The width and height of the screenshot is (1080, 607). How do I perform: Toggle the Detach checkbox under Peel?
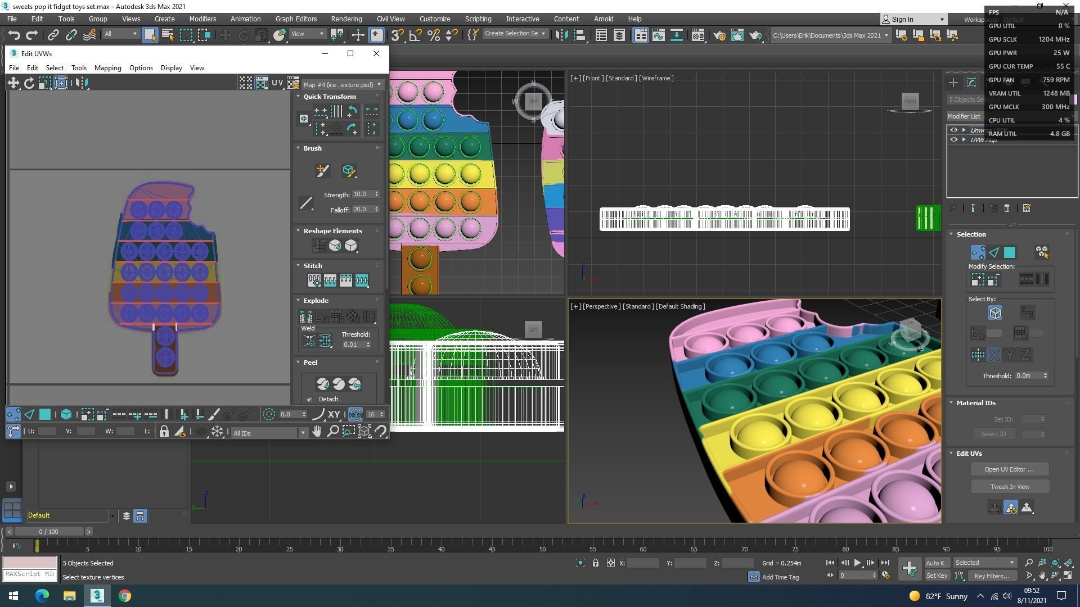tap(309, 400)
